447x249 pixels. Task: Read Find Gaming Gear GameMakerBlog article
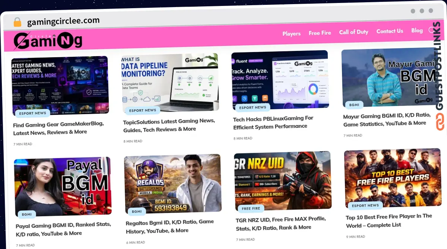[x=58, y=128]
